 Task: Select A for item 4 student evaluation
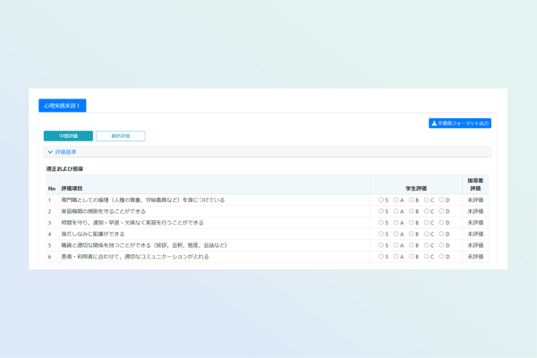tap(396, 234)
